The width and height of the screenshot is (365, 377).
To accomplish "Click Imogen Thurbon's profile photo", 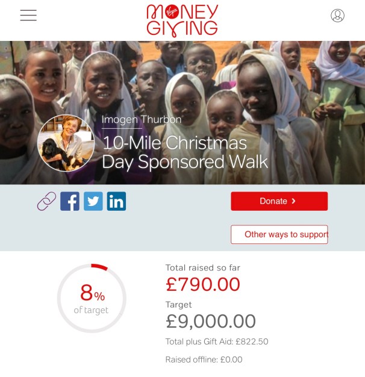I will 66,143.
